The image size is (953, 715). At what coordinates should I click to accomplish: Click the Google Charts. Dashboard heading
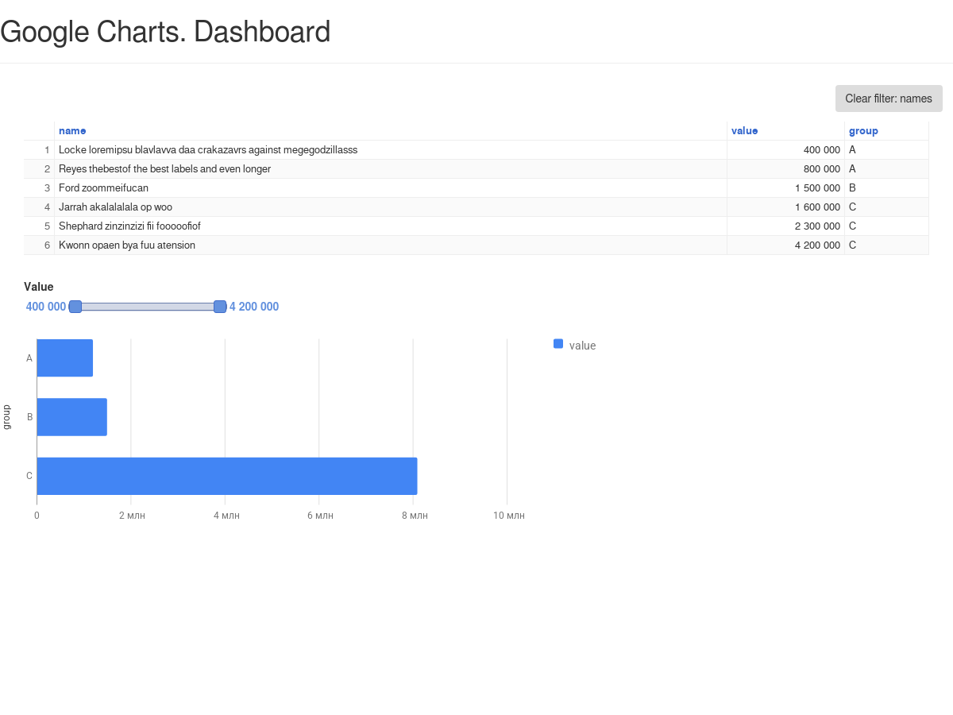coord(165,33)
